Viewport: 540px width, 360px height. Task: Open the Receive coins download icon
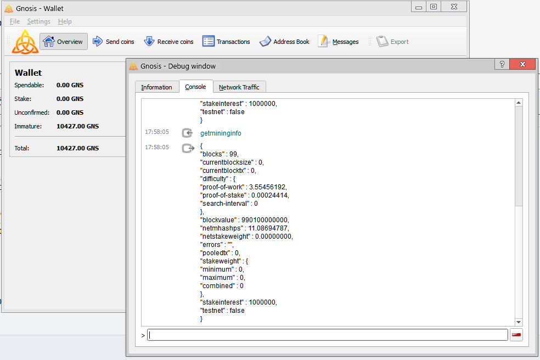click(x=149, y=41)
